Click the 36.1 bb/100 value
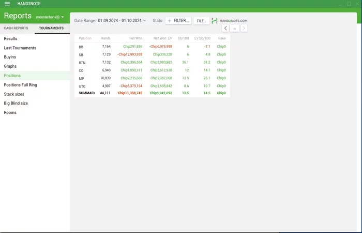Image resolution: width=362 pixels, height=233 pixels. coord(185,63)
